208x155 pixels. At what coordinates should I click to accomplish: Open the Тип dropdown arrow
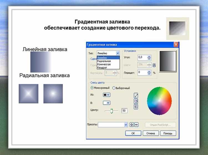tap(118, 53)
